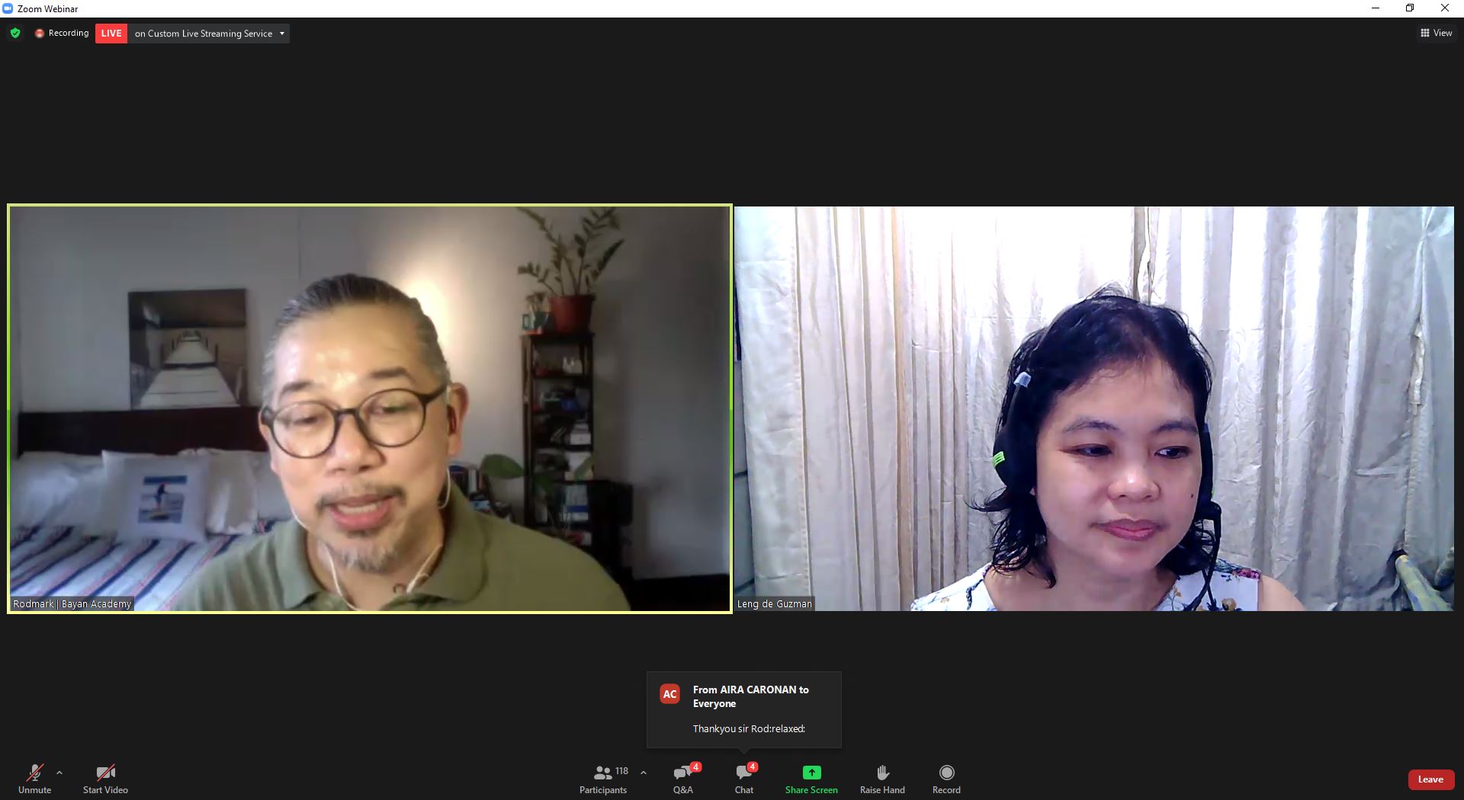This screenshot has height=800, width=1464.
Task: Raise Hand in the webinar
Action: [882, 779]
